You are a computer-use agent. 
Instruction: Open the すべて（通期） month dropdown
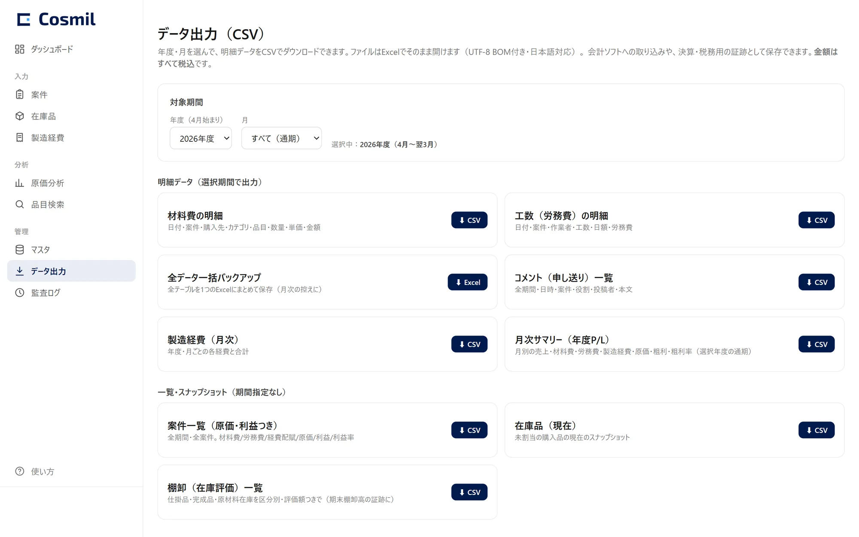281,138
